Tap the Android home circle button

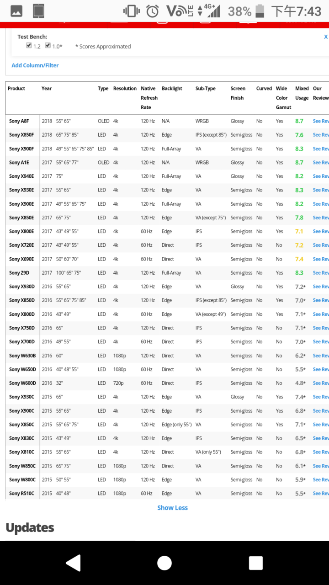point(164,563)
